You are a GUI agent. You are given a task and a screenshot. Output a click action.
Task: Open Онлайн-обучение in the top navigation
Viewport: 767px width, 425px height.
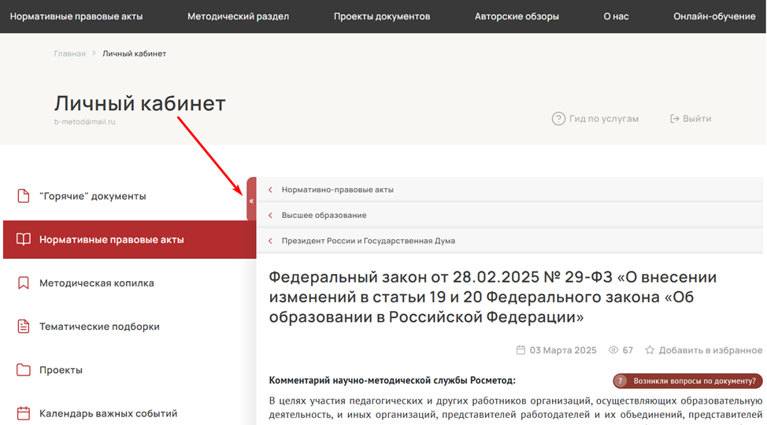(714, 17)
